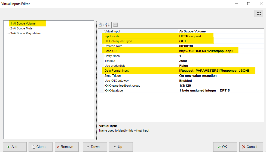Click the Property Pages icon
Screen dimensions: 266x152
point(115,25)
